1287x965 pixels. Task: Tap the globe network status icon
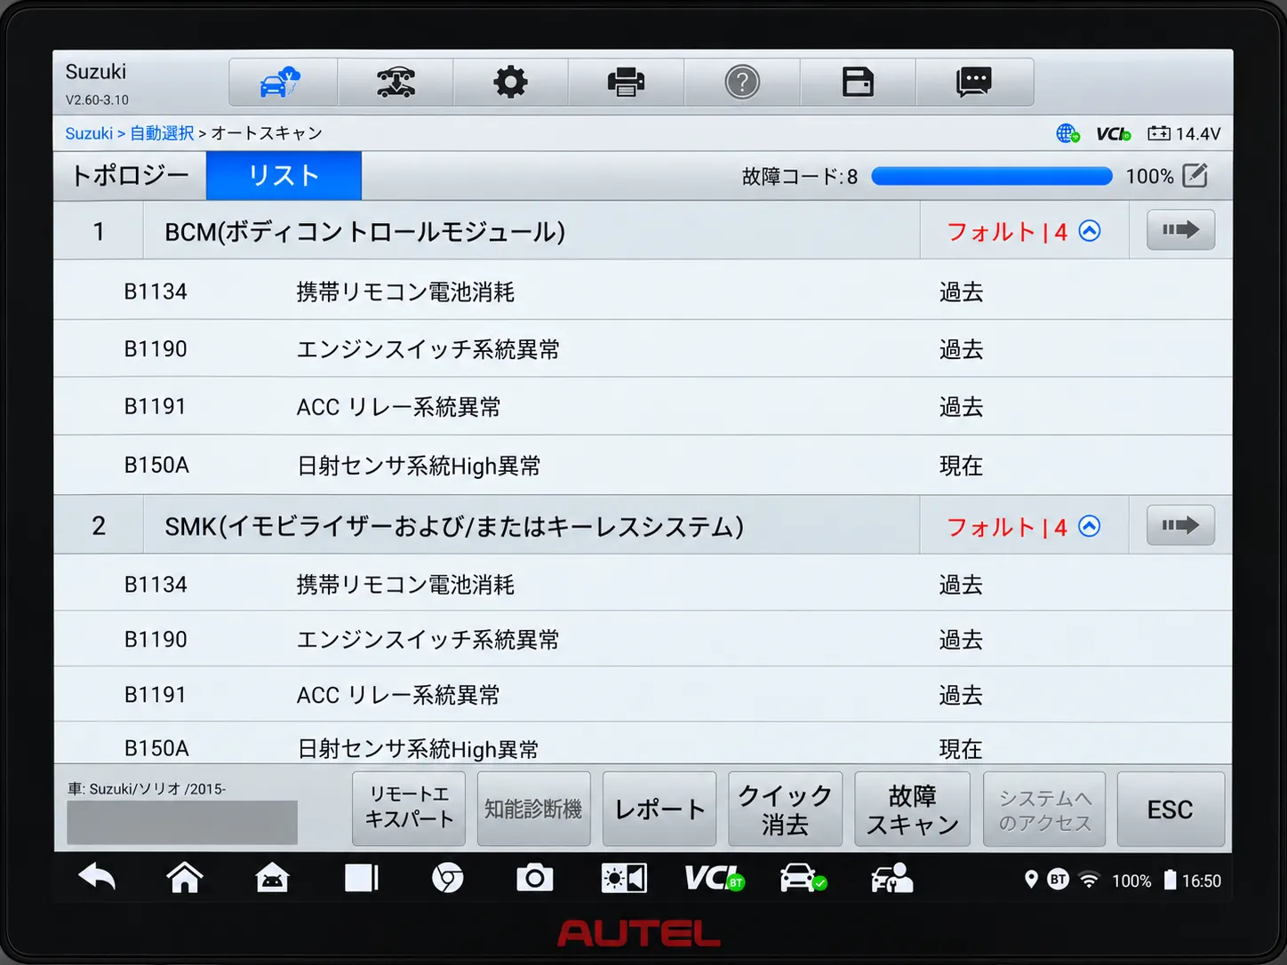click(x=1067, y=133)
